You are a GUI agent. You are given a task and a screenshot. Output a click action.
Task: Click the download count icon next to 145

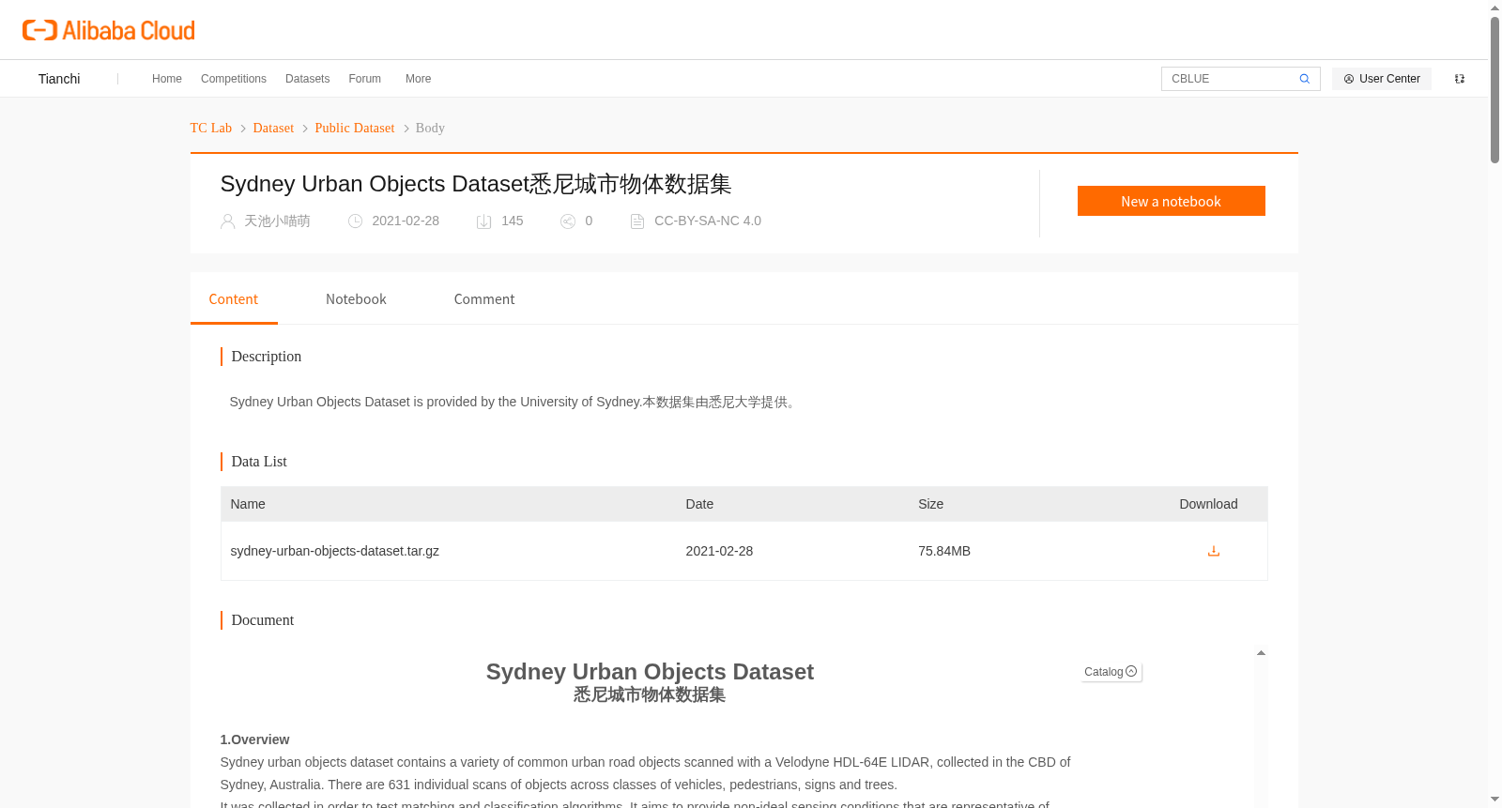tap(484, 221)
